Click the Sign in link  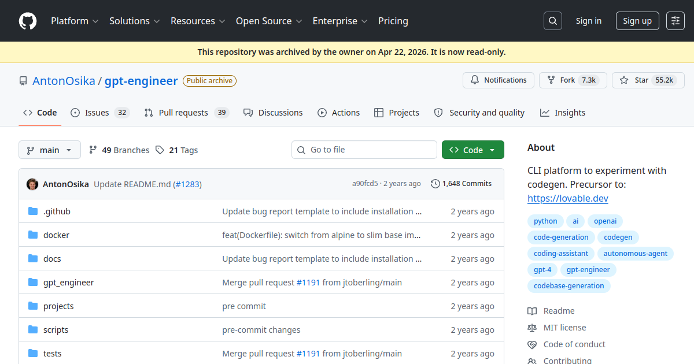pyautogui.click(x=589, y=21)
